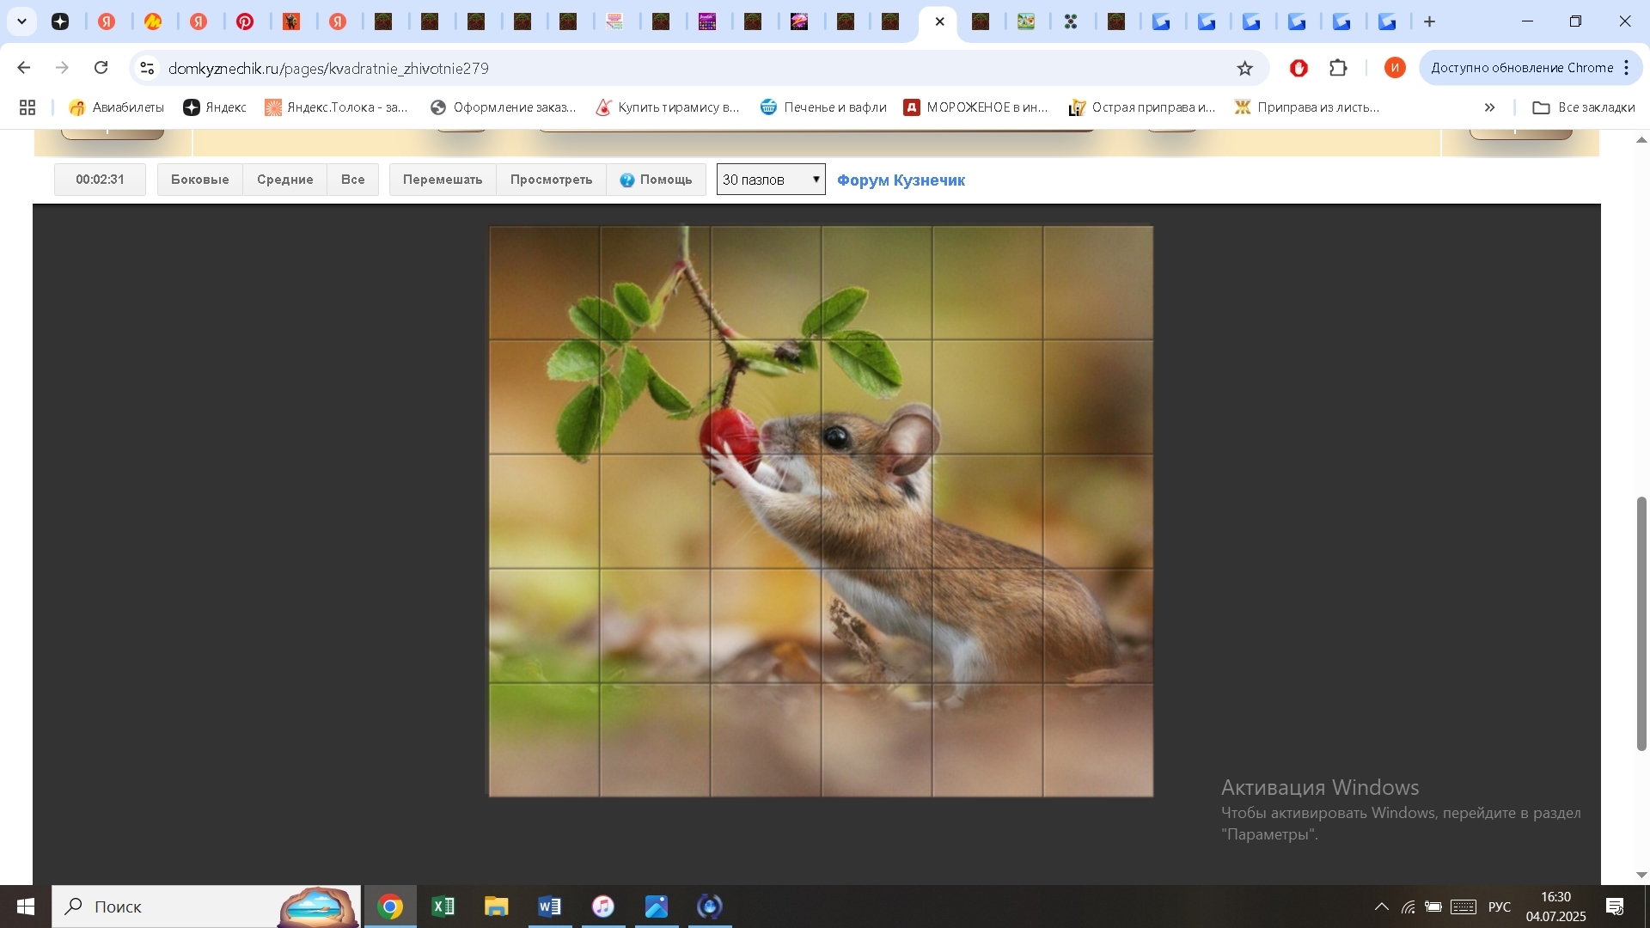
Task: Close the active tab
Action: click(x=940, y=21)
